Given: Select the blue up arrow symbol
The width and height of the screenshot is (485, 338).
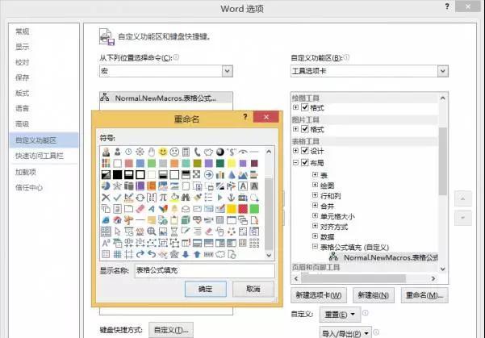Looking at the screenshot, I should pos(197,254).
